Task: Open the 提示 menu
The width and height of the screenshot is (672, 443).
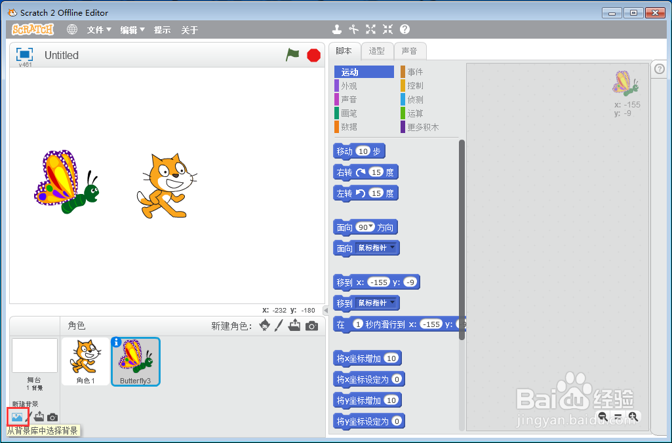Action: coord(162,29)
